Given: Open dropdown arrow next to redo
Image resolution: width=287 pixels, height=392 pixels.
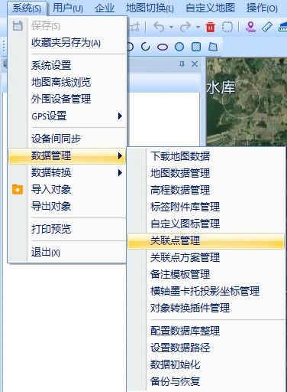Looking at the screenshot, I should 198,27.
